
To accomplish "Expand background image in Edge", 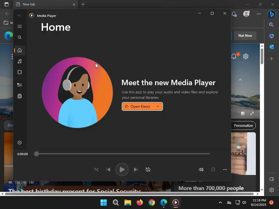I will tap(252, 113).
